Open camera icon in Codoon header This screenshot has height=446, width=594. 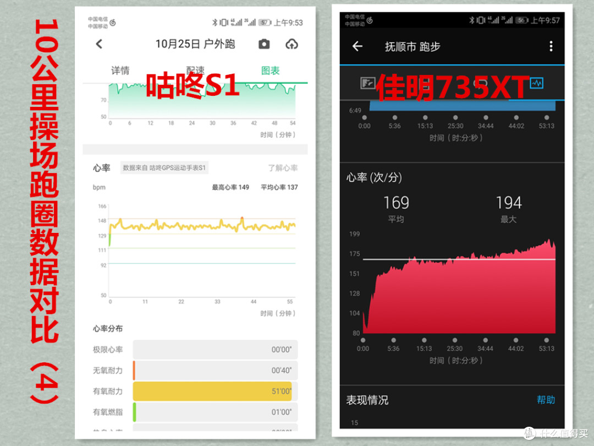pyautogui.click(x=264, y=44)
